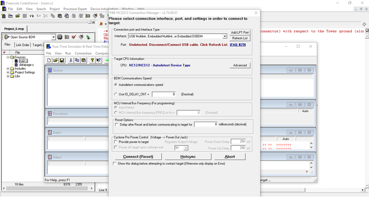Viewport: 369px width, 208px height.
Task: Click the Procedure pane P icon
Action: (49, 114)
